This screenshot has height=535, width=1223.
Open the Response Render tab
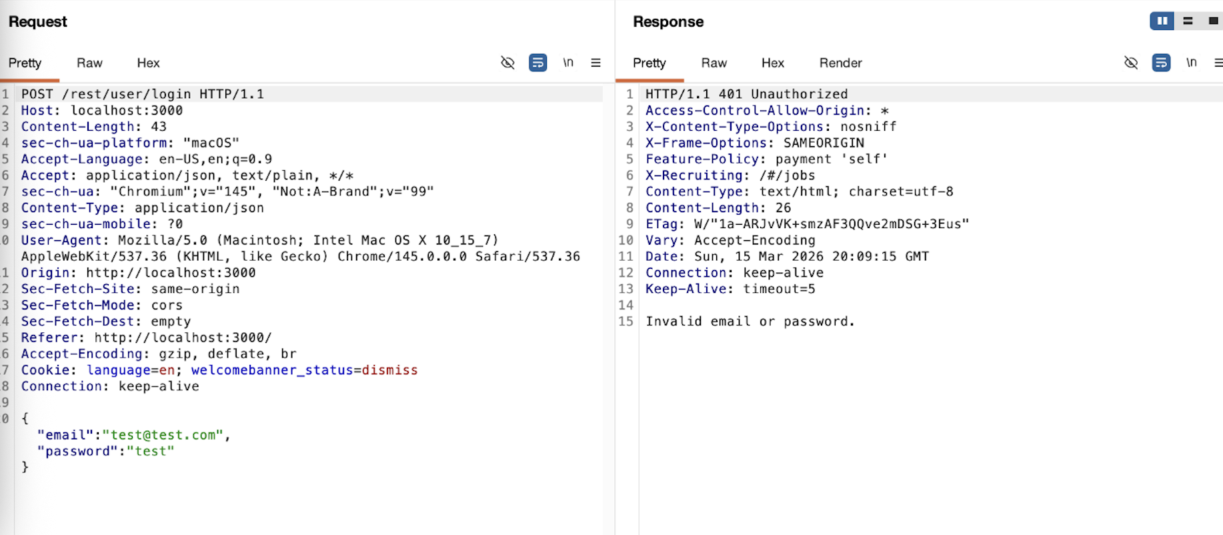[x=840, y=63]
